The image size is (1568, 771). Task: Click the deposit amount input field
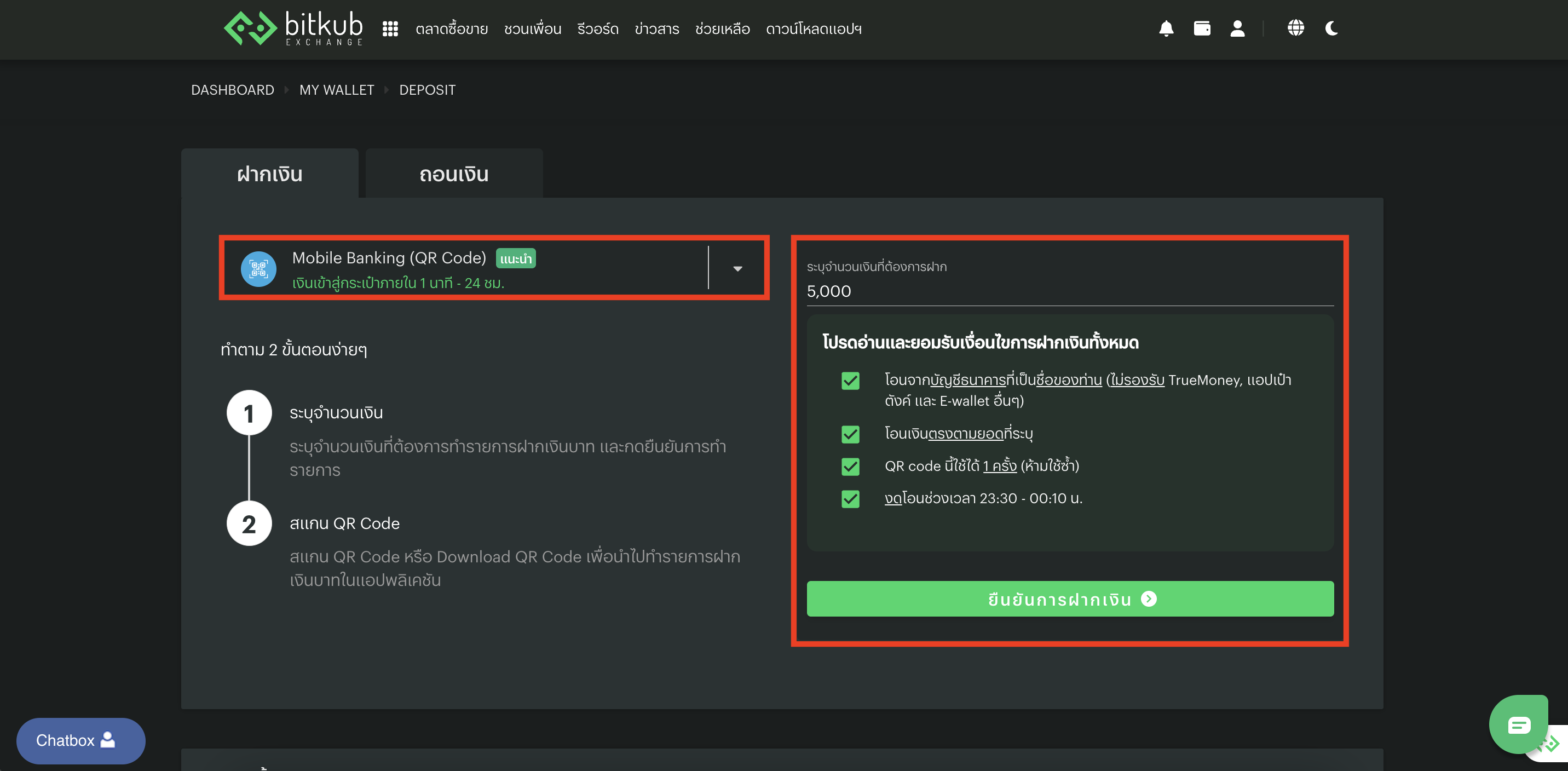pos(1069,291)
